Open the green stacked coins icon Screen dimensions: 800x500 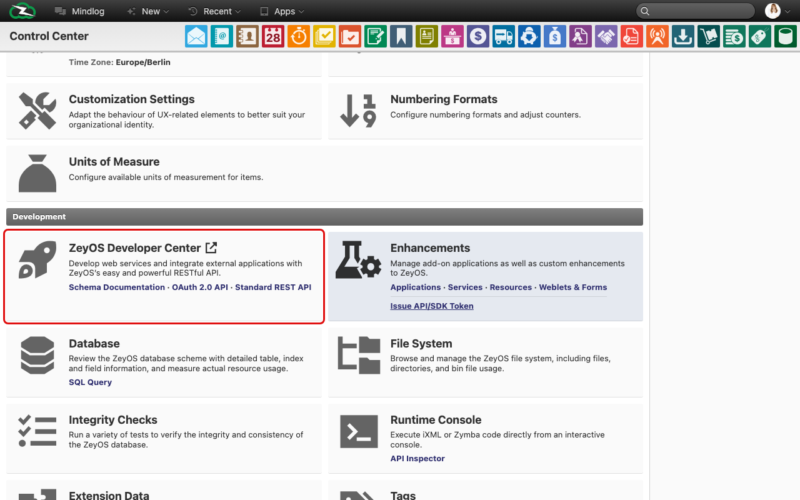pyautogui.click(x=734, y=36)
